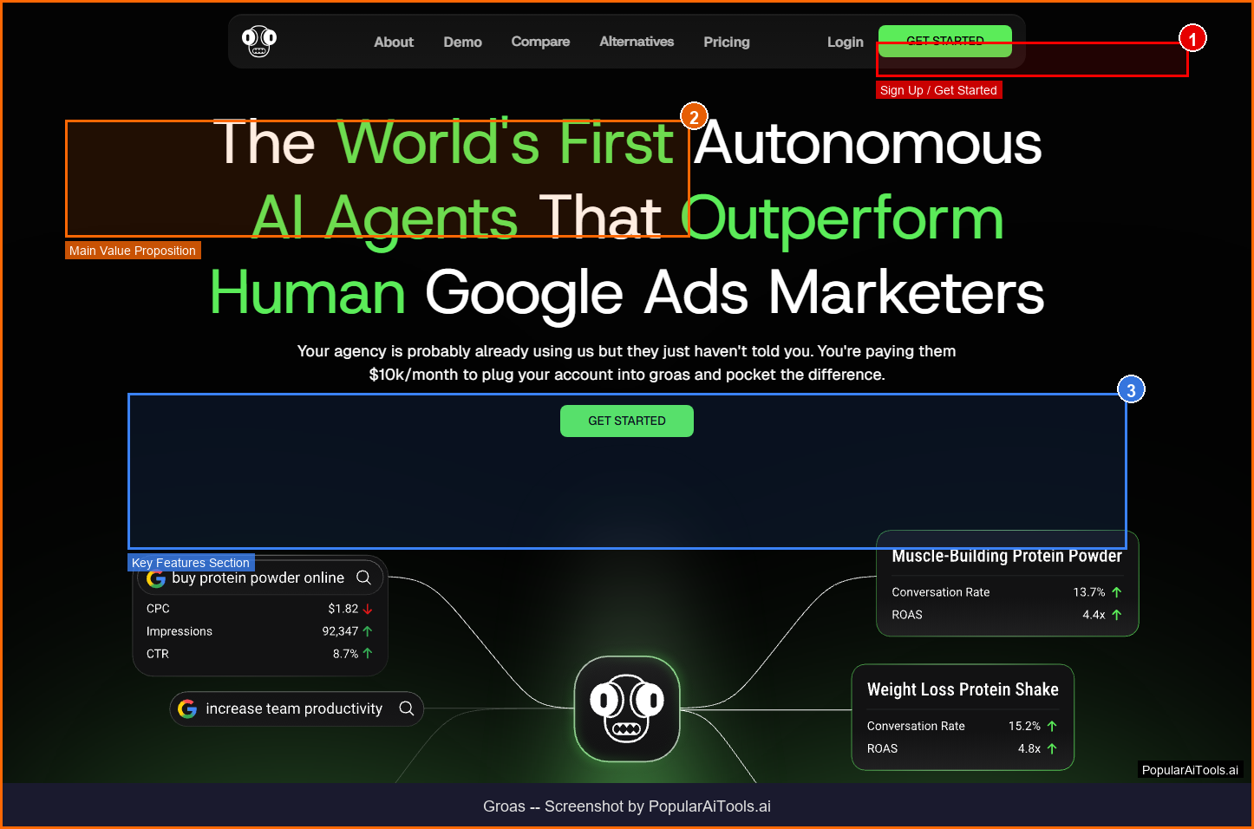Open the About page from the navbar
Viewport: 1254px width, 829px height.
click(394, 42)
